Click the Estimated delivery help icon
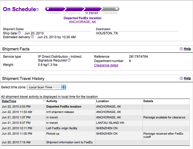Image resolution: width=193 pixels, height=149 pixels. 32,37
